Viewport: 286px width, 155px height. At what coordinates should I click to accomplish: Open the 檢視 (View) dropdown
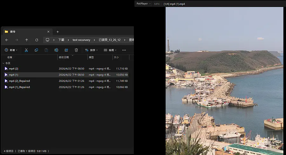[x=110, y=50]
